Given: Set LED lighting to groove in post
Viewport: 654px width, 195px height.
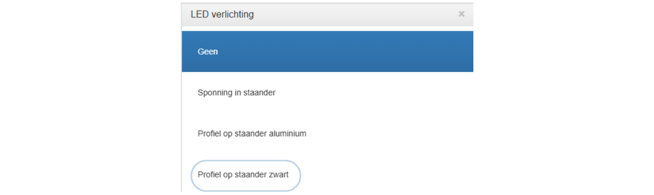Looking at the screenshot, I should 236,93.
